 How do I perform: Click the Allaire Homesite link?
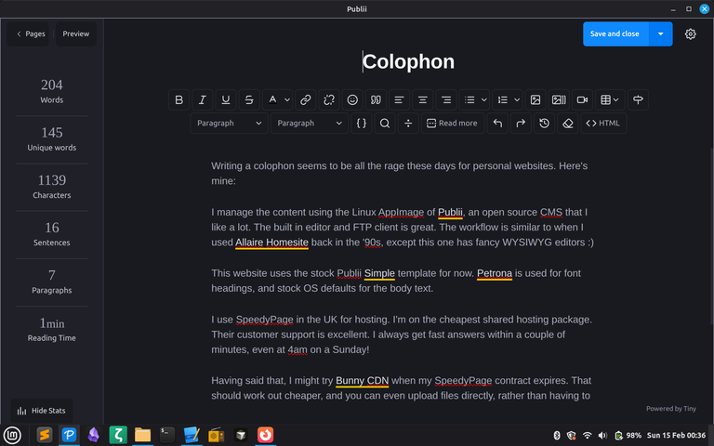[271, 243]
